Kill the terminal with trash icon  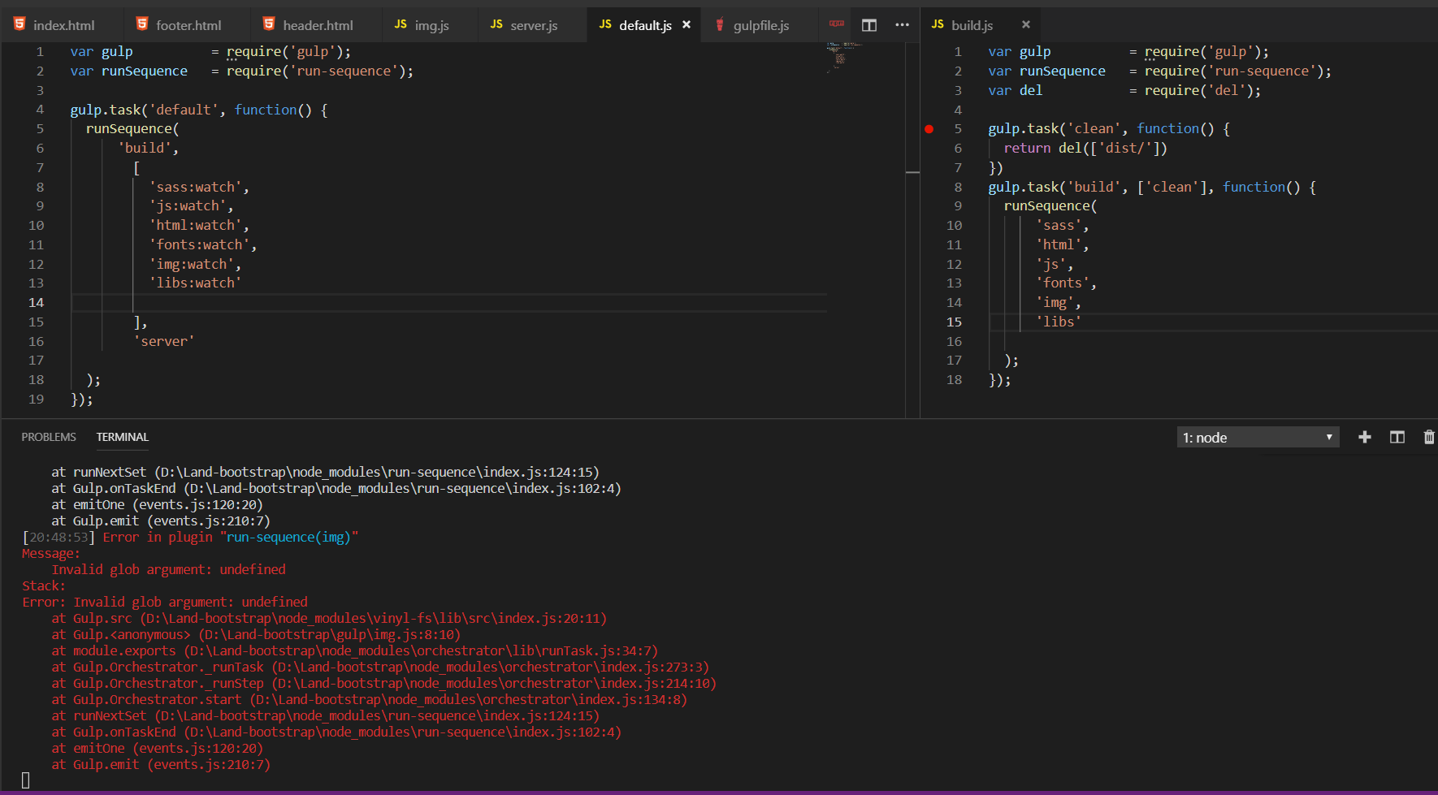[x=1429, y=437]
